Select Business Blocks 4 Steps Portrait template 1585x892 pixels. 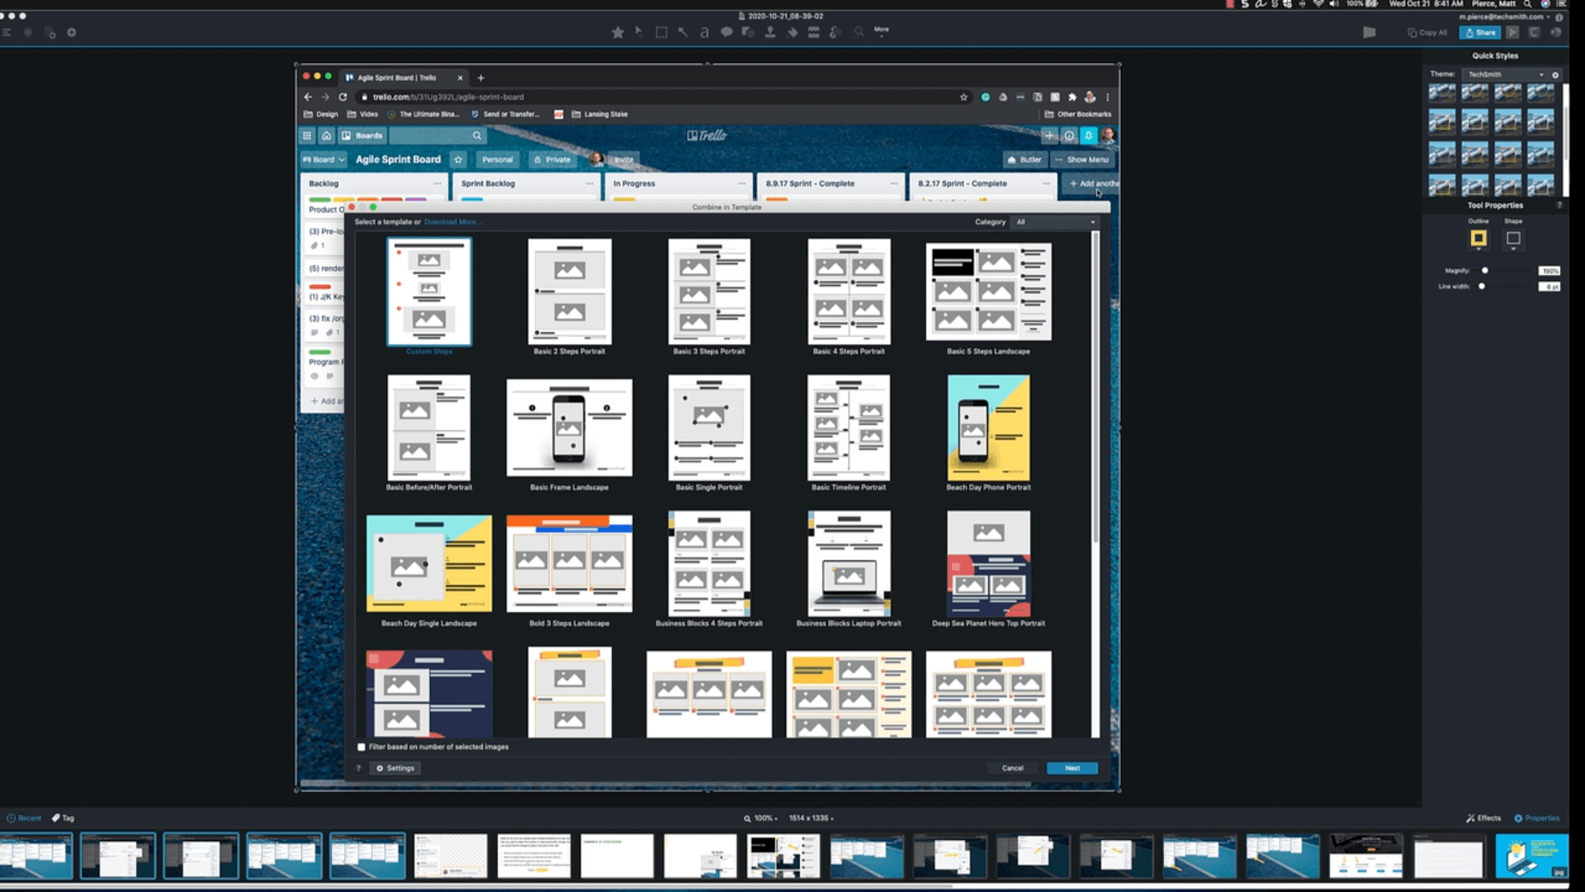(709, 569)
